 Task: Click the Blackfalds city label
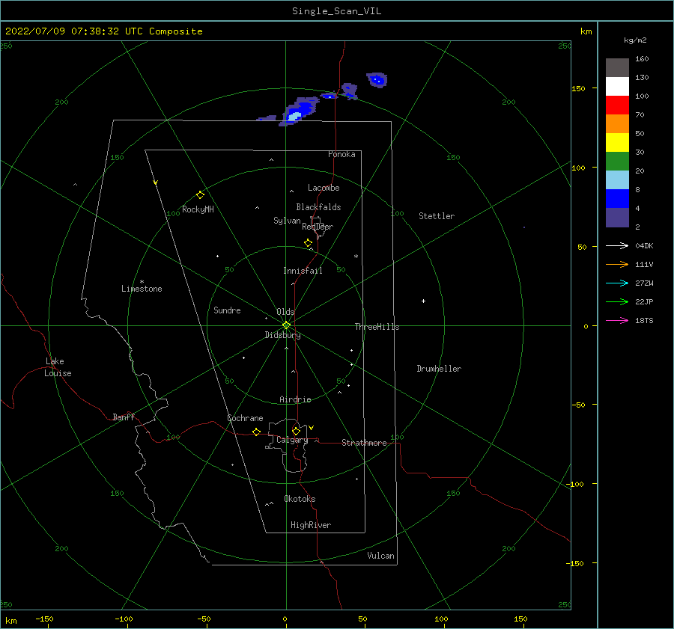318,207
